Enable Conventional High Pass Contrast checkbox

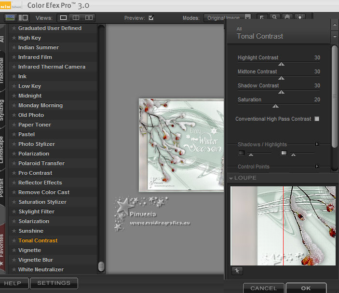tap(317, 119)
